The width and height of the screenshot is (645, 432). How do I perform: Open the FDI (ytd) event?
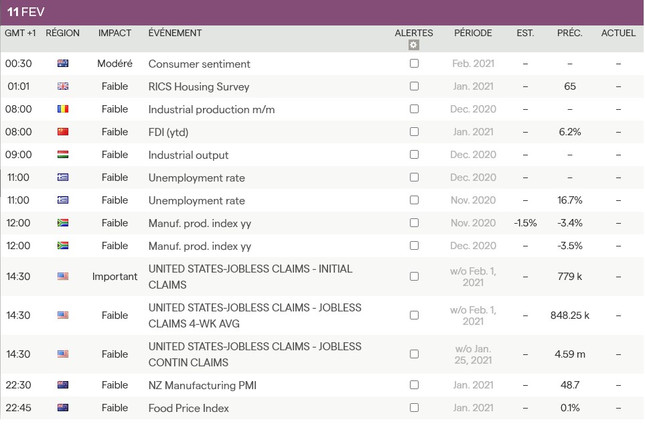(x=168, y=132)
